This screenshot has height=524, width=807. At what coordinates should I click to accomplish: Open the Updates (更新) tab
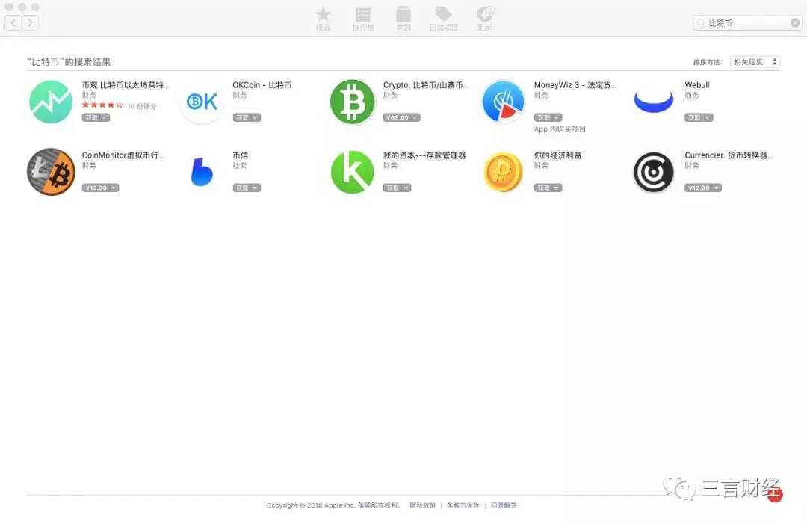484,19
